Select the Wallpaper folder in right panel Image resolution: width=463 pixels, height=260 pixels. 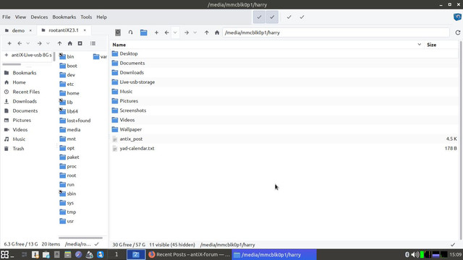[x=130, y=129]
